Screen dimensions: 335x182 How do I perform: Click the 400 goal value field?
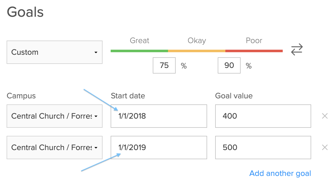pyautogui.click(x=263, y=116)
